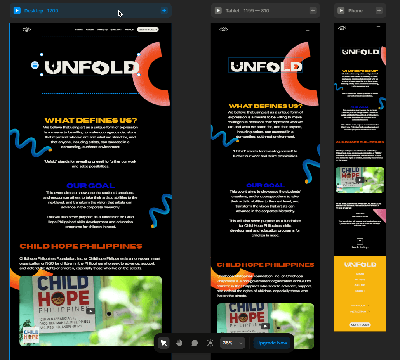Select CHILD HOPE PHILIPPINES heading in Phone frame

360,142
